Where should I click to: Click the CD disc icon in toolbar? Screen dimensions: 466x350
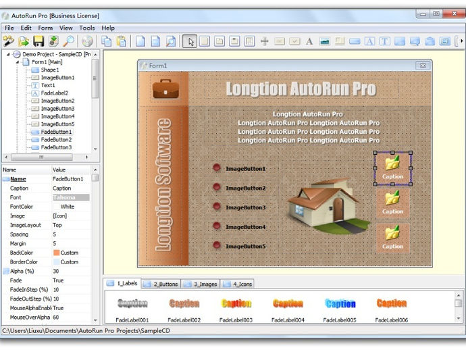(x=86, y=41)
